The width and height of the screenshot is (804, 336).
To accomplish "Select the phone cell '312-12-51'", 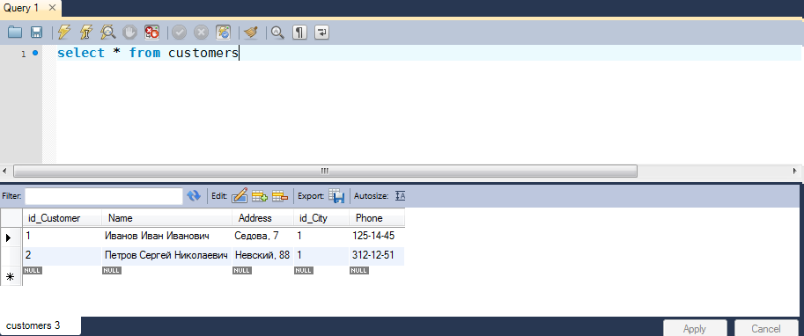I will tap(376, 255).
